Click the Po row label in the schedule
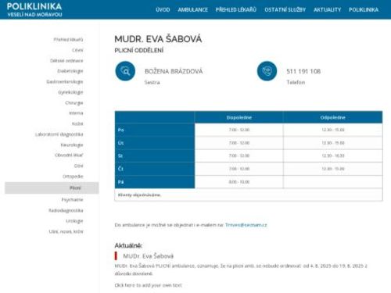 pos(120,130)
